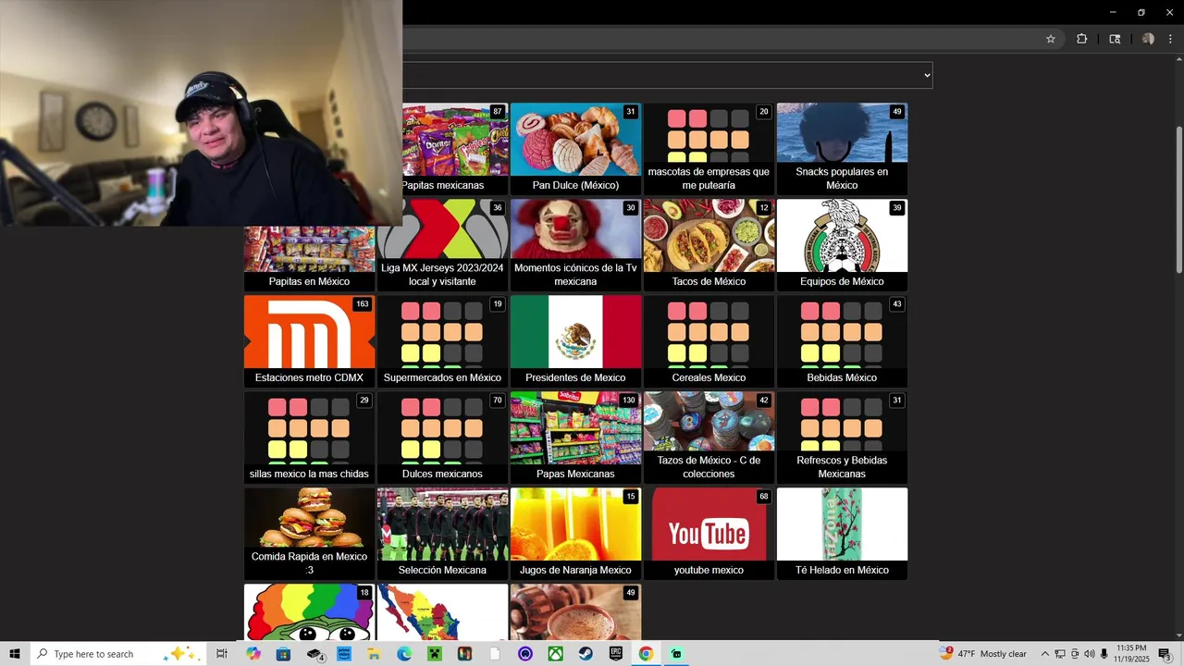Open the Bebidas México template
The image size is (1184, 666).
pyautogui.click(x=842, y=340)
